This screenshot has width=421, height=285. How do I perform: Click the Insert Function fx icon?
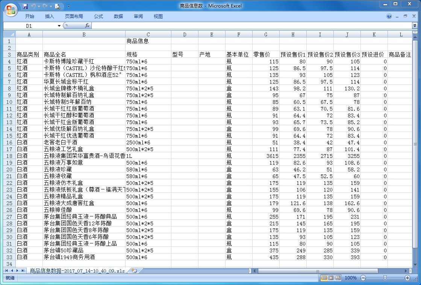87,25
